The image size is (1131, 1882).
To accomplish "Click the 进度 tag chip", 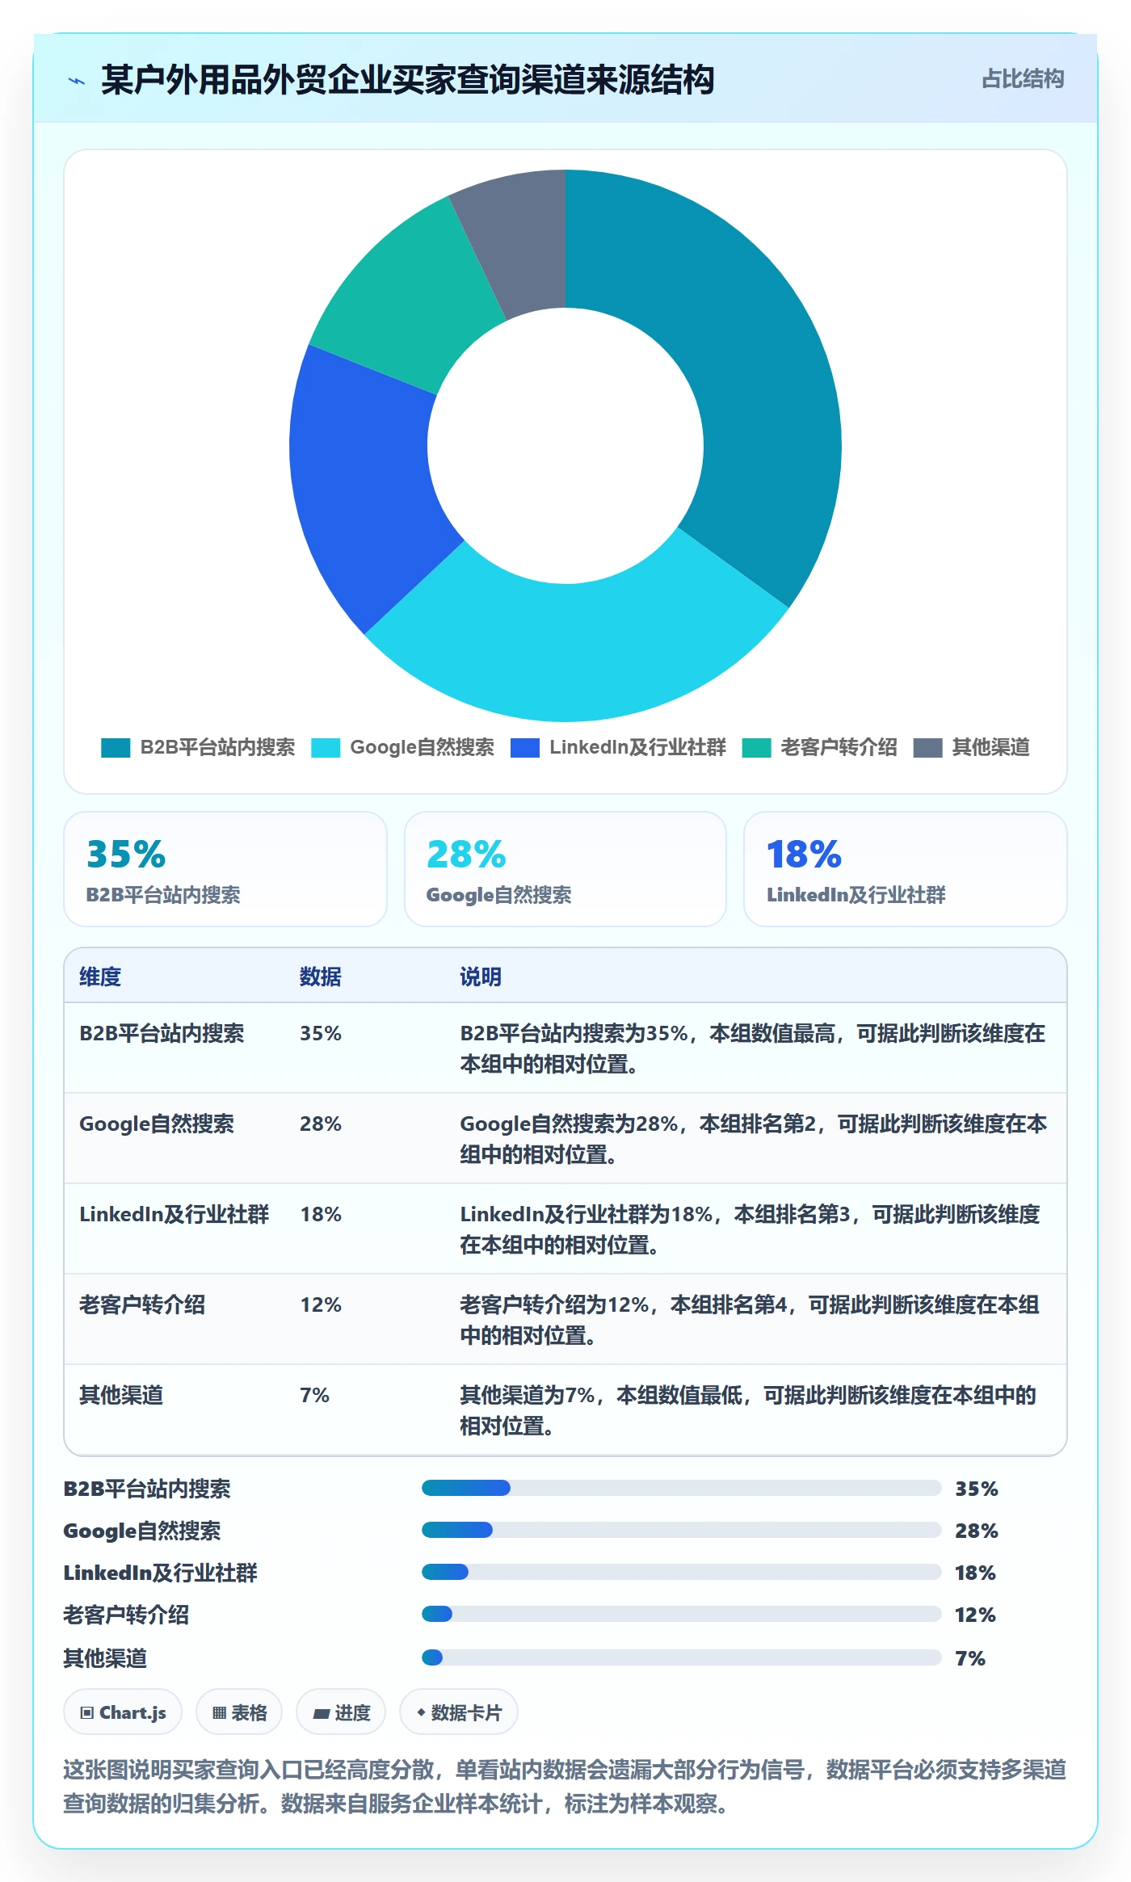I will click(x=341, y=1712).
